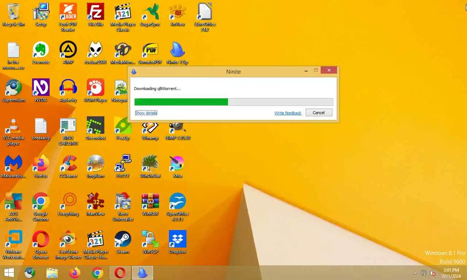Click Media Player Classic Home Cinema icon
The image size is (467, 280).
click(x=96, y=245)
